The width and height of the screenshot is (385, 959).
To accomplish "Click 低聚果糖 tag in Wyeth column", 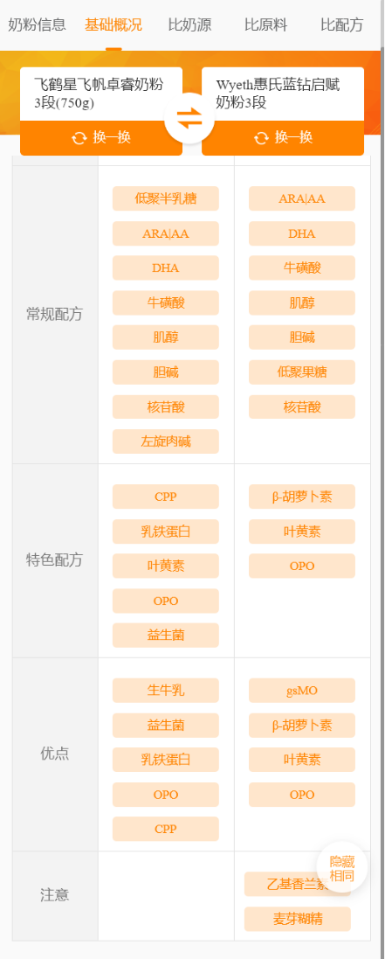I will [302, 372].
